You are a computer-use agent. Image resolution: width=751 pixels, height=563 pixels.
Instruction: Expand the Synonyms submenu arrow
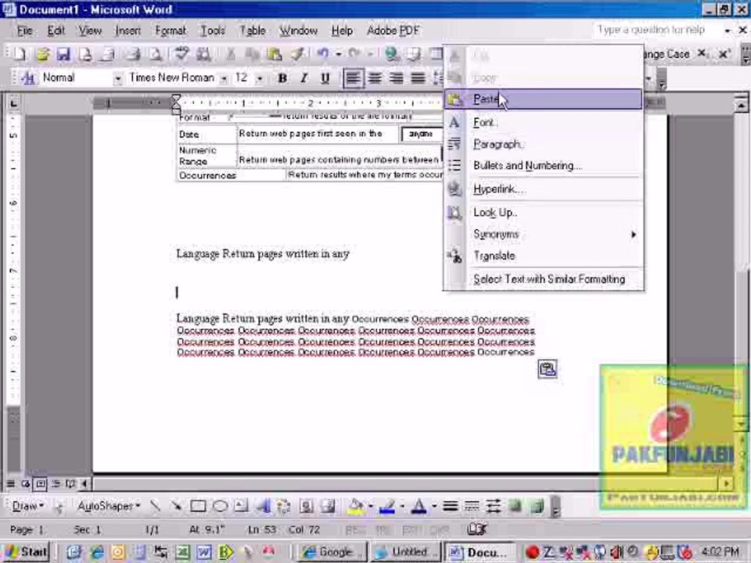point(633,234)
